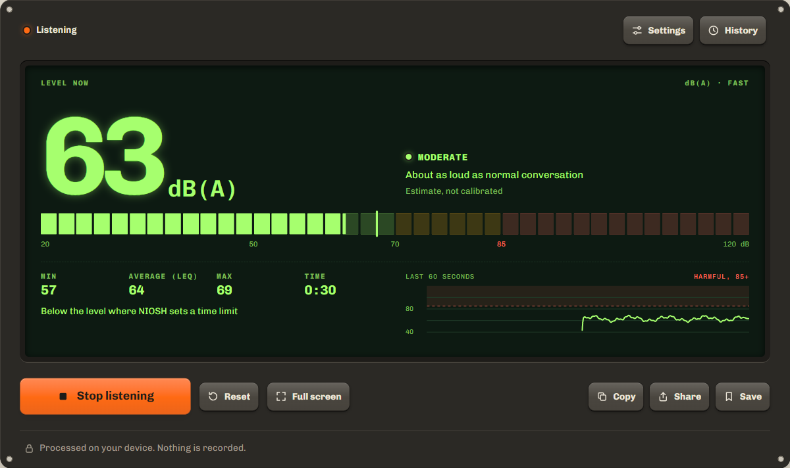Copy the reading with Copy label
Viewport: 790px width, 468px height.
[624, 396]
